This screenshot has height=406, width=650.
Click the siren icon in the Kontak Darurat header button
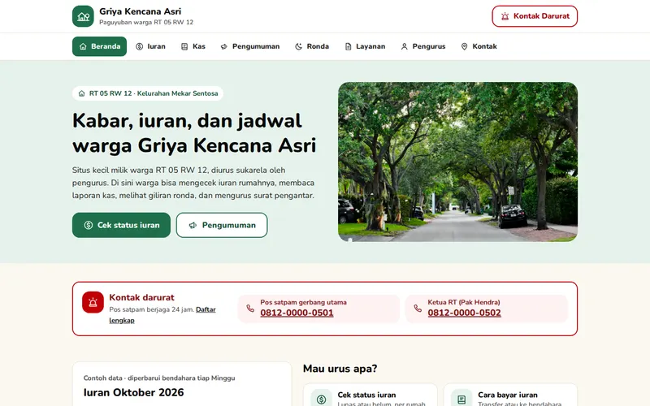505,16
